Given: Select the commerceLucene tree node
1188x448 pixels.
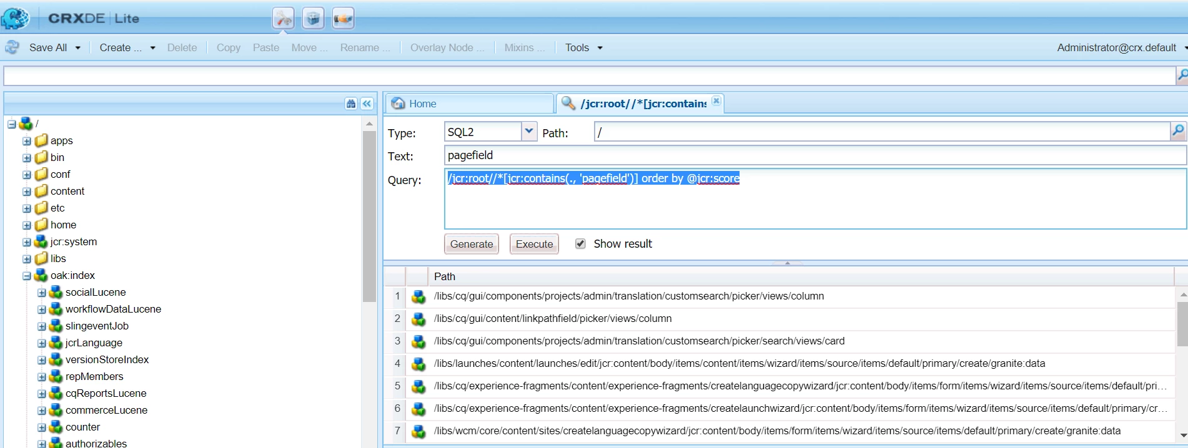Looking at the screenshot, I should [106, 410].
